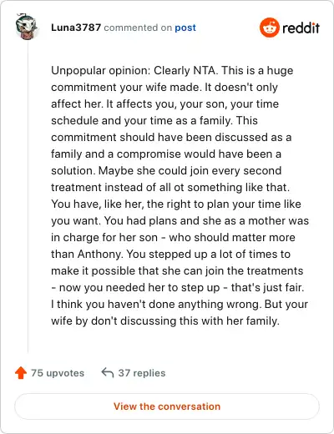334x434 pixels.
Task: Click the line "solution. Maybe she could join"
Action: [166, 170]
